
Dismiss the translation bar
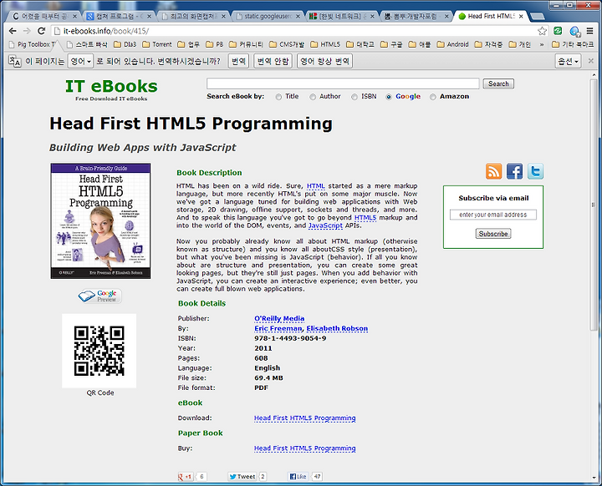(591, 61)
